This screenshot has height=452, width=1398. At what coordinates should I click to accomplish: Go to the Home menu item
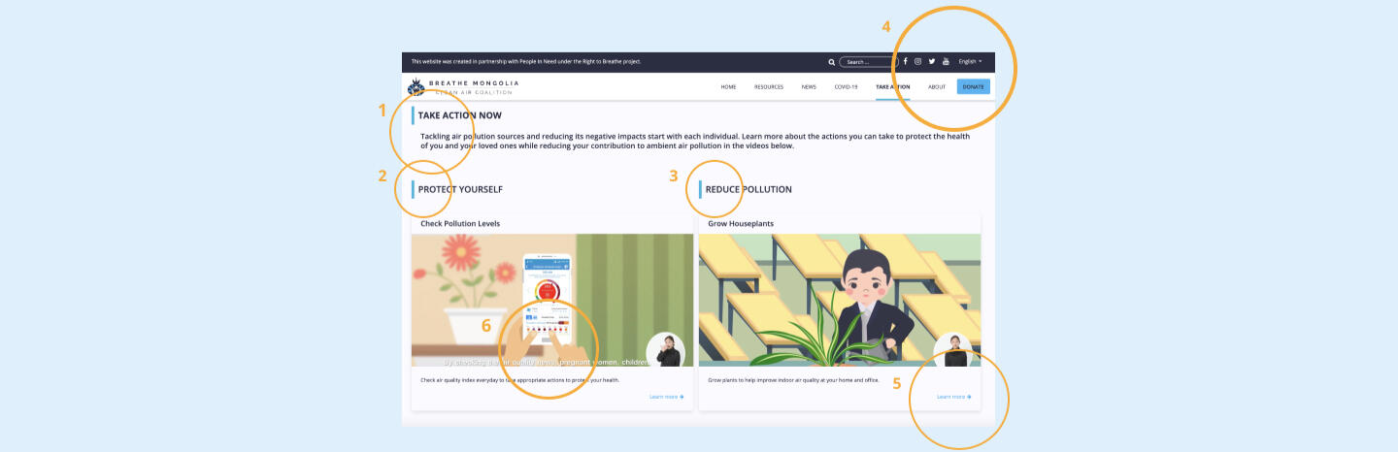[728, 87]
